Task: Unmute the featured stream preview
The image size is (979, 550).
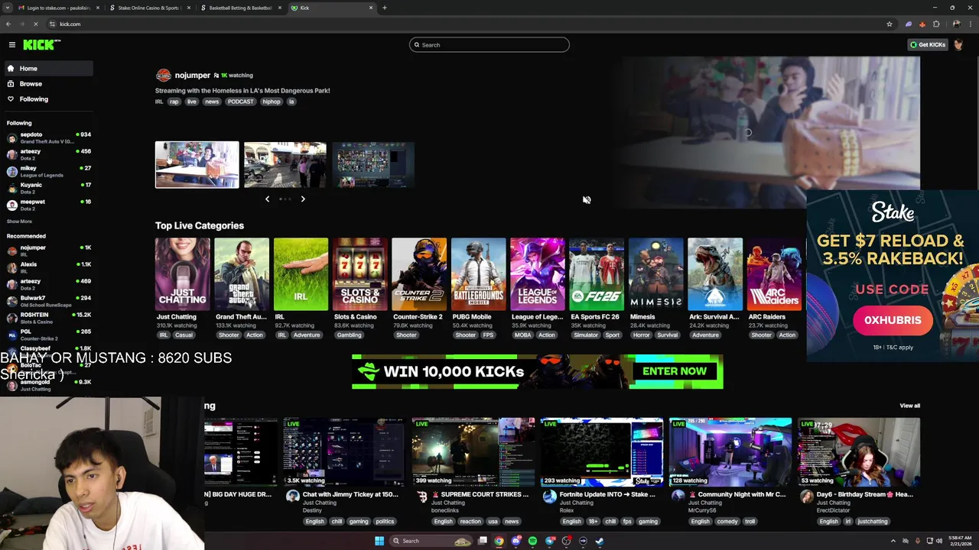Action: tap(587, 200)
